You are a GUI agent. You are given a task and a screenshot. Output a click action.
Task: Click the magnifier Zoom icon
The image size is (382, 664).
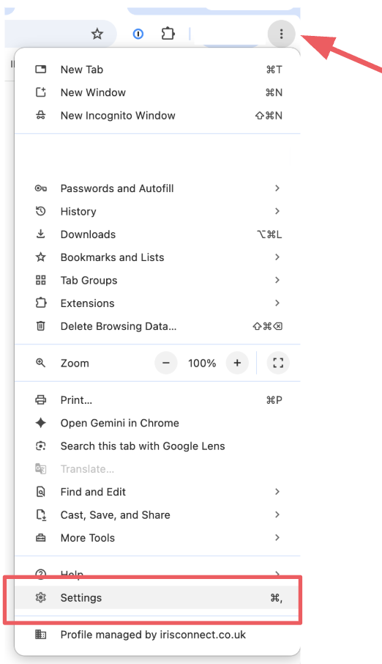click(x=40, y=363)
